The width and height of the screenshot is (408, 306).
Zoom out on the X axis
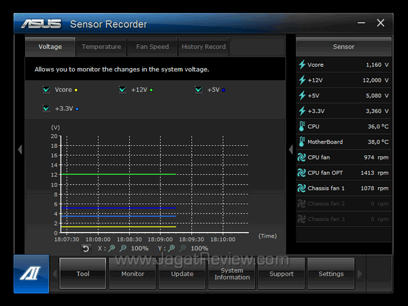(x=123, y=248)
